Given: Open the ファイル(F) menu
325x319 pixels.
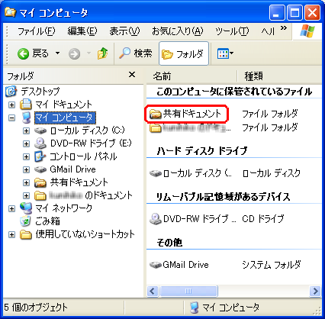Looking at the screenshot, I should [x=36, y=31].
